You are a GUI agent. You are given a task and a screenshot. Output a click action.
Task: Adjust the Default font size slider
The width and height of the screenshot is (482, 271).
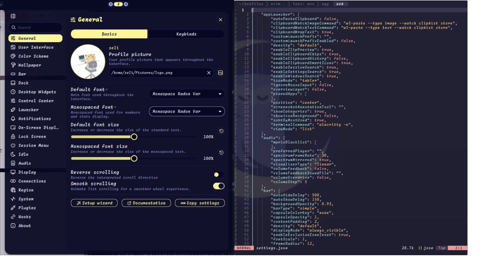pos(134,137)
